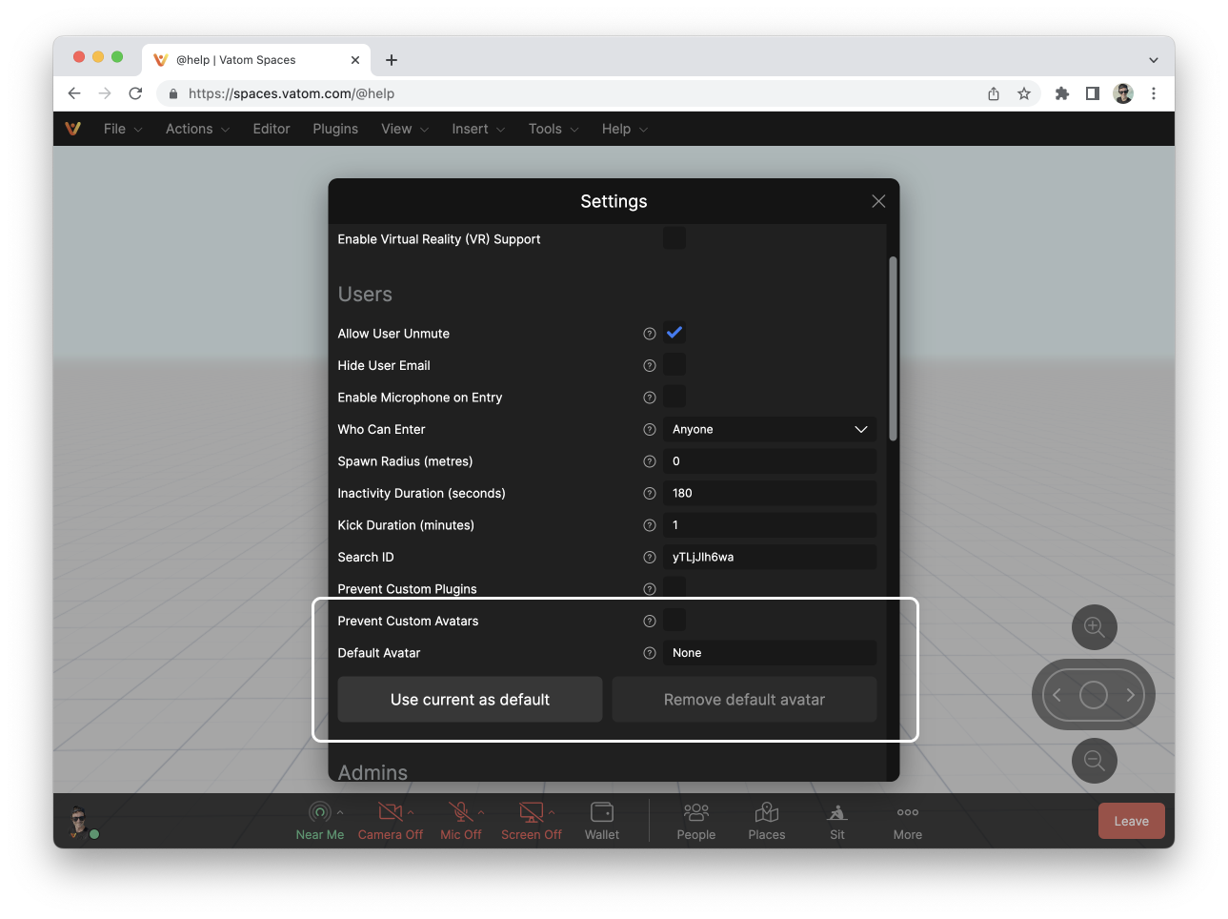The width and height of the screenshot is (1228, 919).
Task: Rotate view left with the left arrow
Action: [1057, 695]
